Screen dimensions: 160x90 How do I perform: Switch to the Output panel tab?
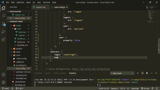click(x=48, y=73)
